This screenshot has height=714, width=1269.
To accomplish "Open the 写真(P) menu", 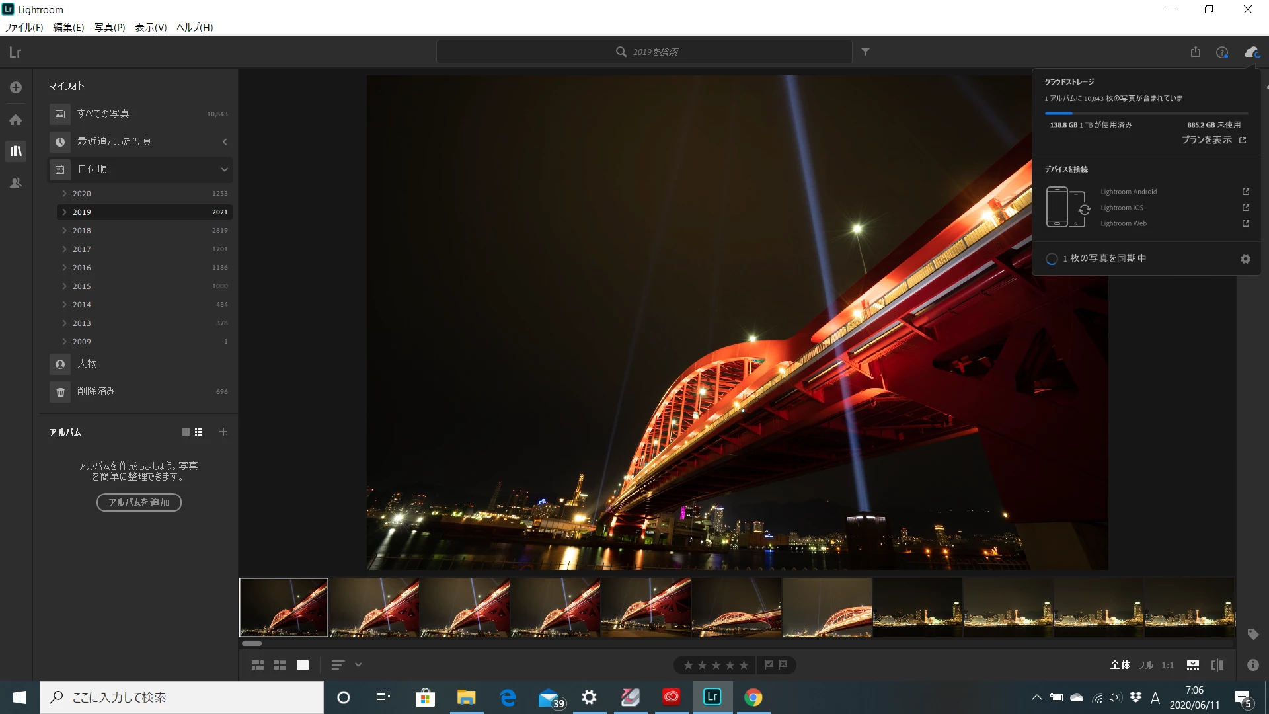I will click(x=109, y=27).
